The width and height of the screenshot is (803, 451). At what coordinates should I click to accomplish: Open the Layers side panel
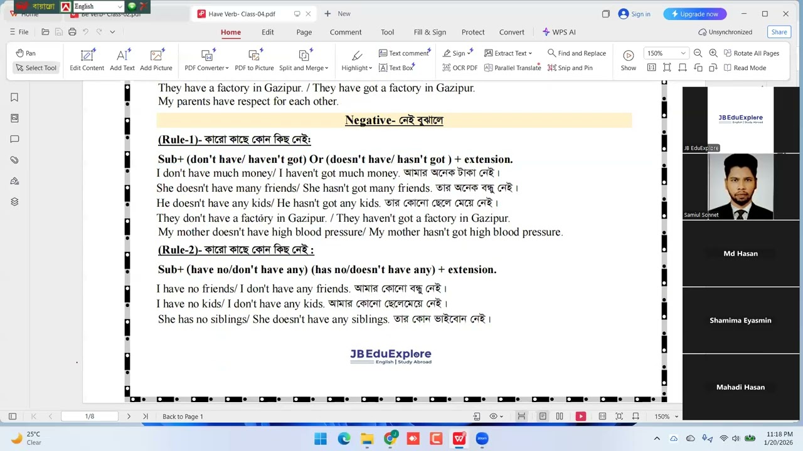click(x=14, y=202)
